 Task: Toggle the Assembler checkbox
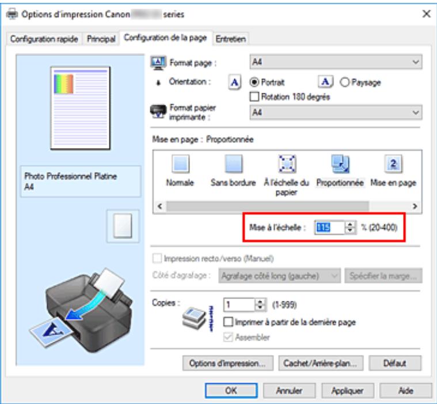coord(228,337)
